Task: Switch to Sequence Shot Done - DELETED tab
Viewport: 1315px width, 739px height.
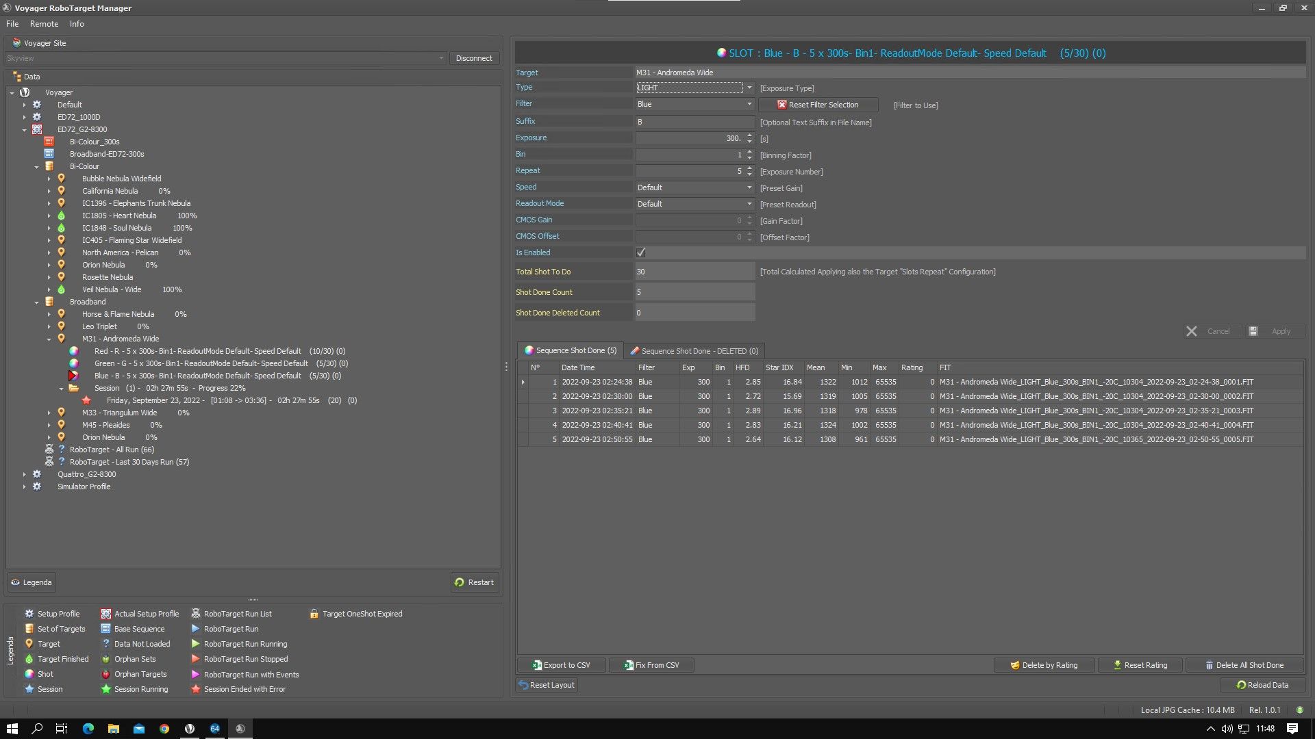Action: [694, 351]
